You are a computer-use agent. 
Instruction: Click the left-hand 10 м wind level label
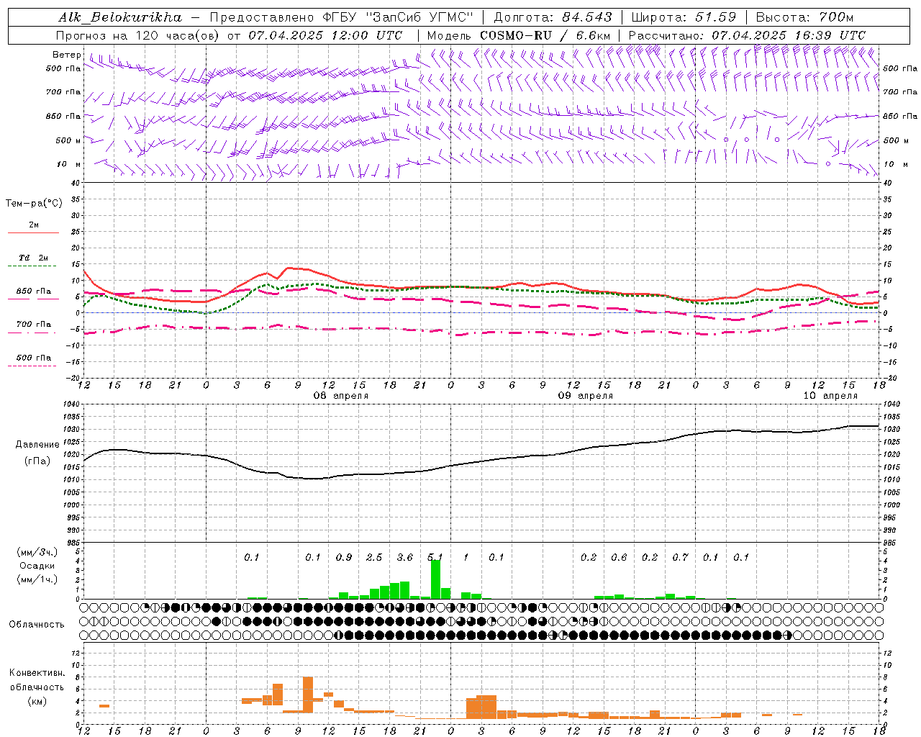(x=69, y=164)
